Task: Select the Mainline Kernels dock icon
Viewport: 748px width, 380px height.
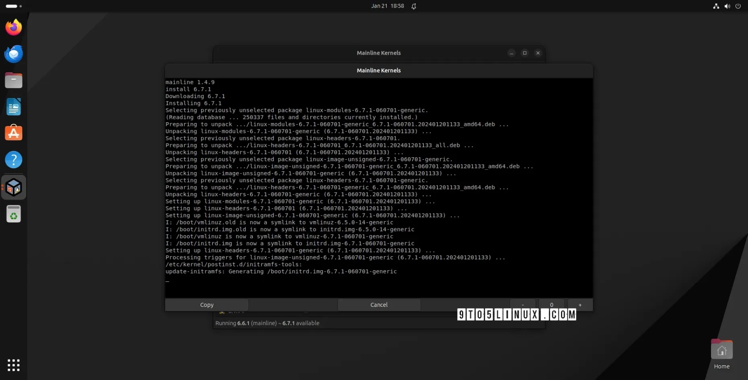Action: click(14, 187)
